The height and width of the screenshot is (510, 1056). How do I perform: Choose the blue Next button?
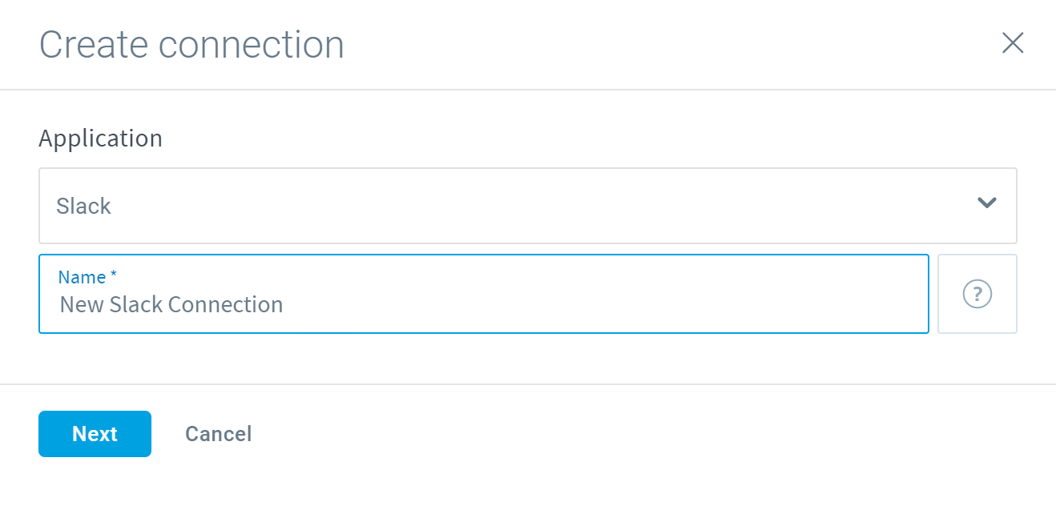click(x=95, y=434)
